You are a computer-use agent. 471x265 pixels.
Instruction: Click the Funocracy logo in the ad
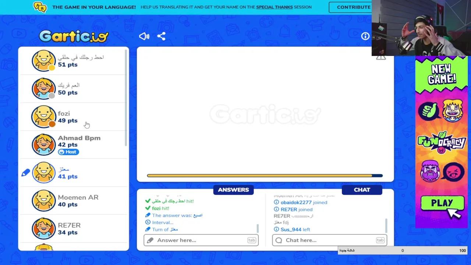point(442,143)
